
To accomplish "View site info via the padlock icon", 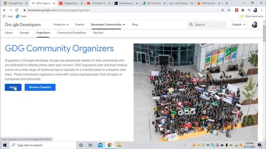I will [25, 10].
